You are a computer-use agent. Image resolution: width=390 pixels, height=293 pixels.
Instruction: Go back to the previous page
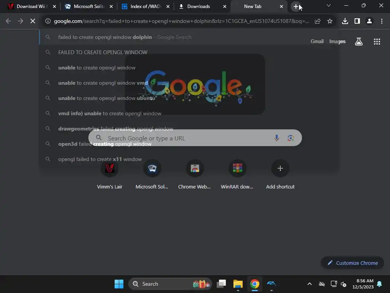[x=8, y=21]
